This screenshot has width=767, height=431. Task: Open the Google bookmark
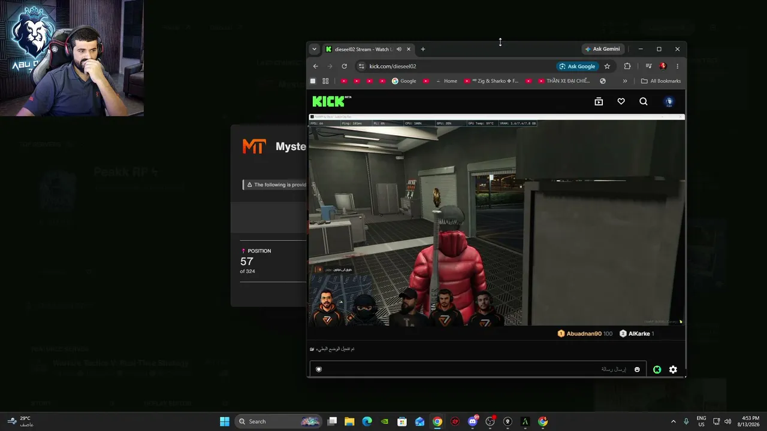pyautogui.click(x=404, y=81)
